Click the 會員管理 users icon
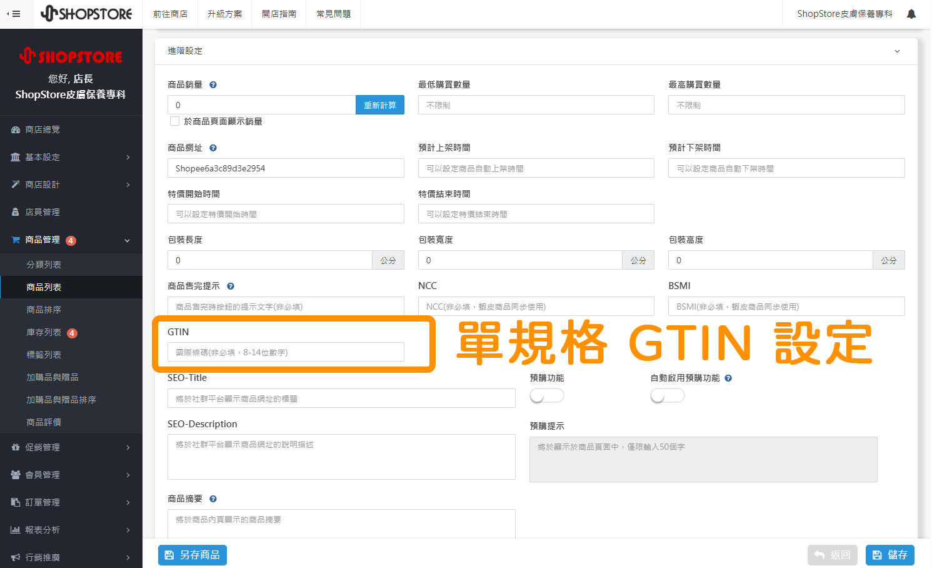 click(16, 475)
